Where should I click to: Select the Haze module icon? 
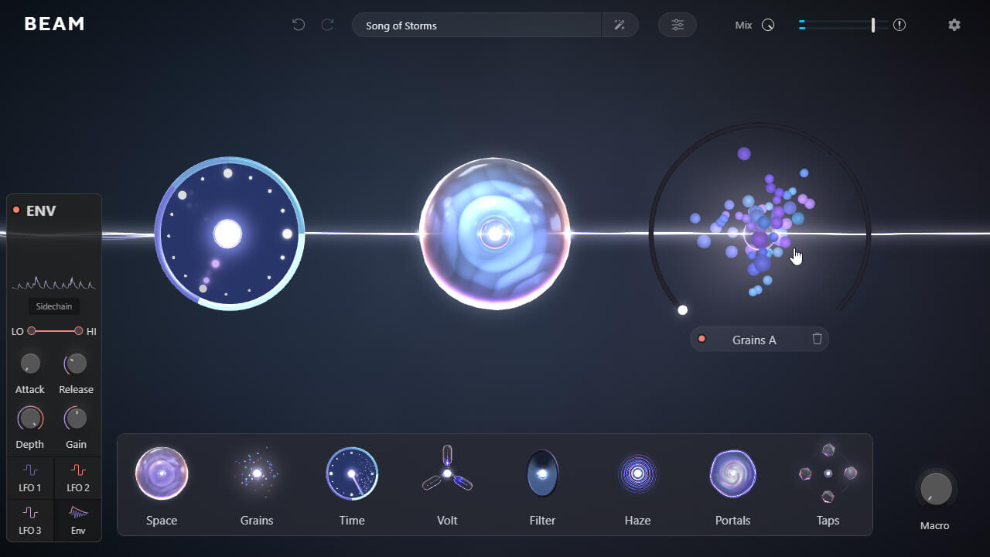[x=637, y=473]
